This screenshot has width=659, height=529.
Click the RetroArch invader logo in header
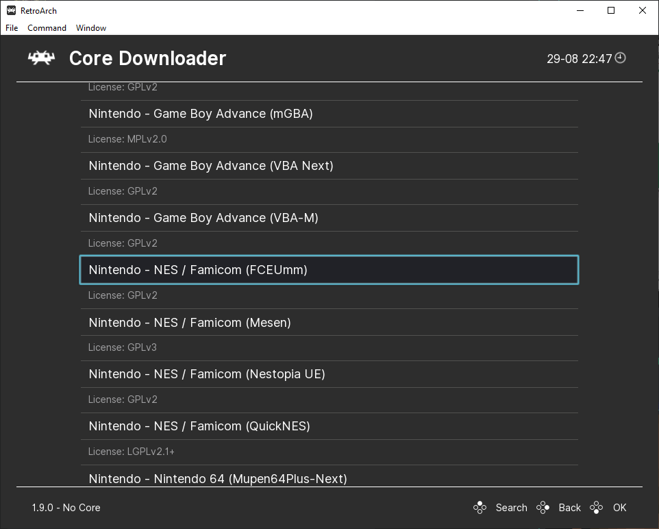pyautogui.click(x=41, y=58)
